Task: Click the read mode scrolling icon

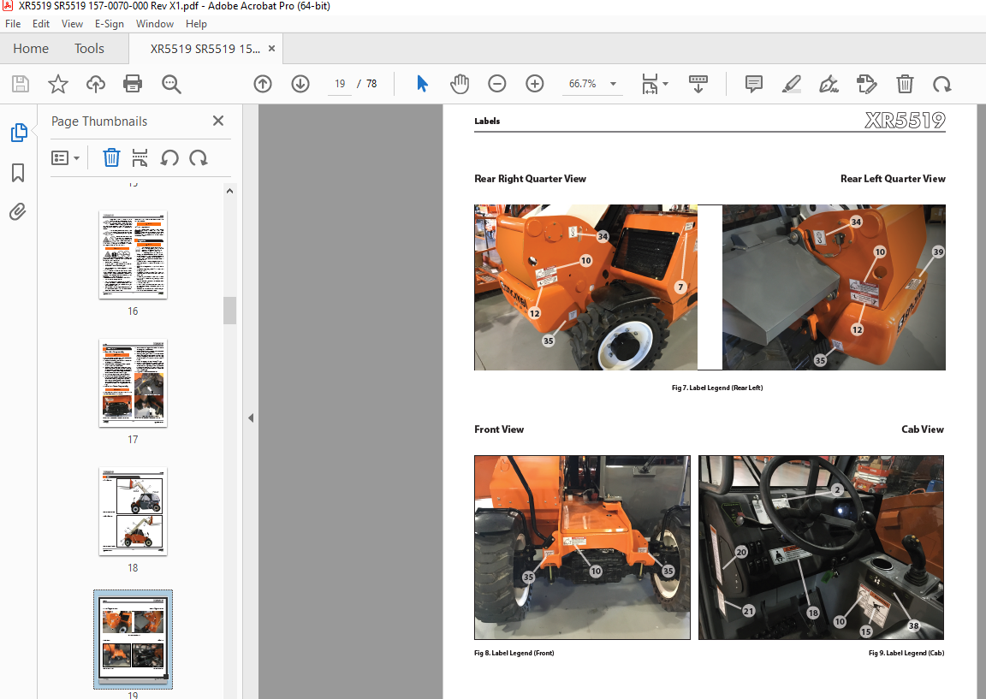Action: (x=698, y=84)
